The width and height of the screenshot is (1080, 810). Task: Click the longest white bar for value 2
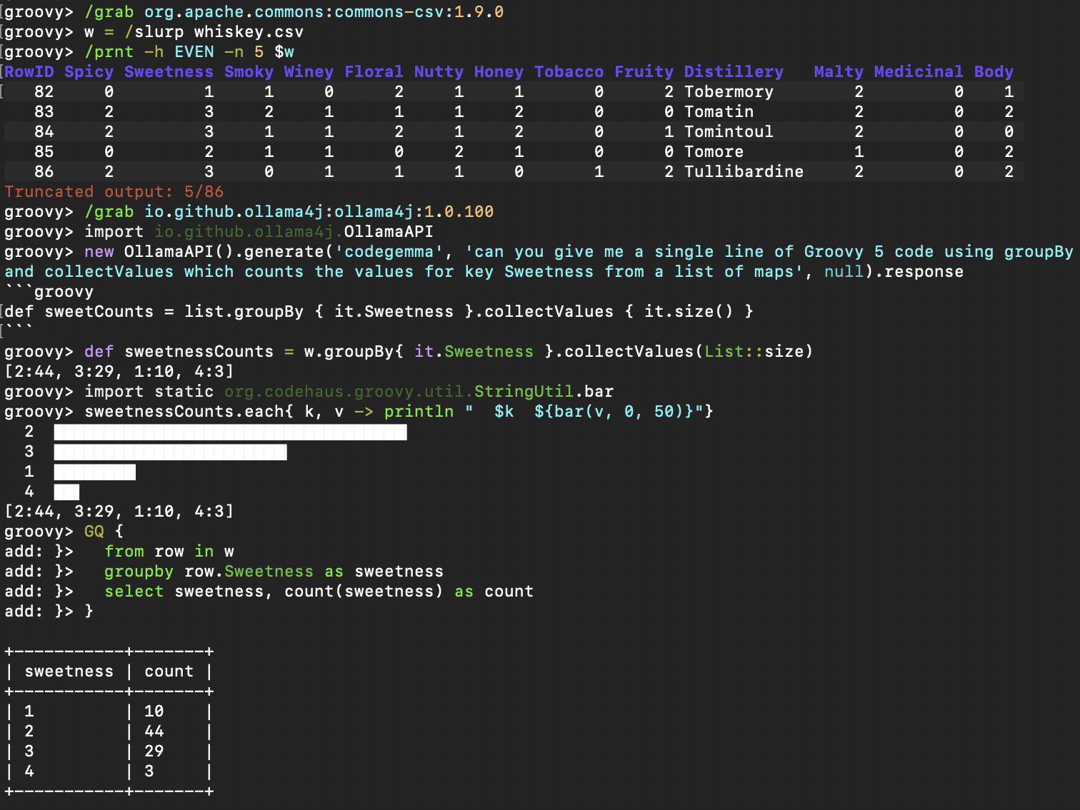pyautogui.click(x=230, y=432)
